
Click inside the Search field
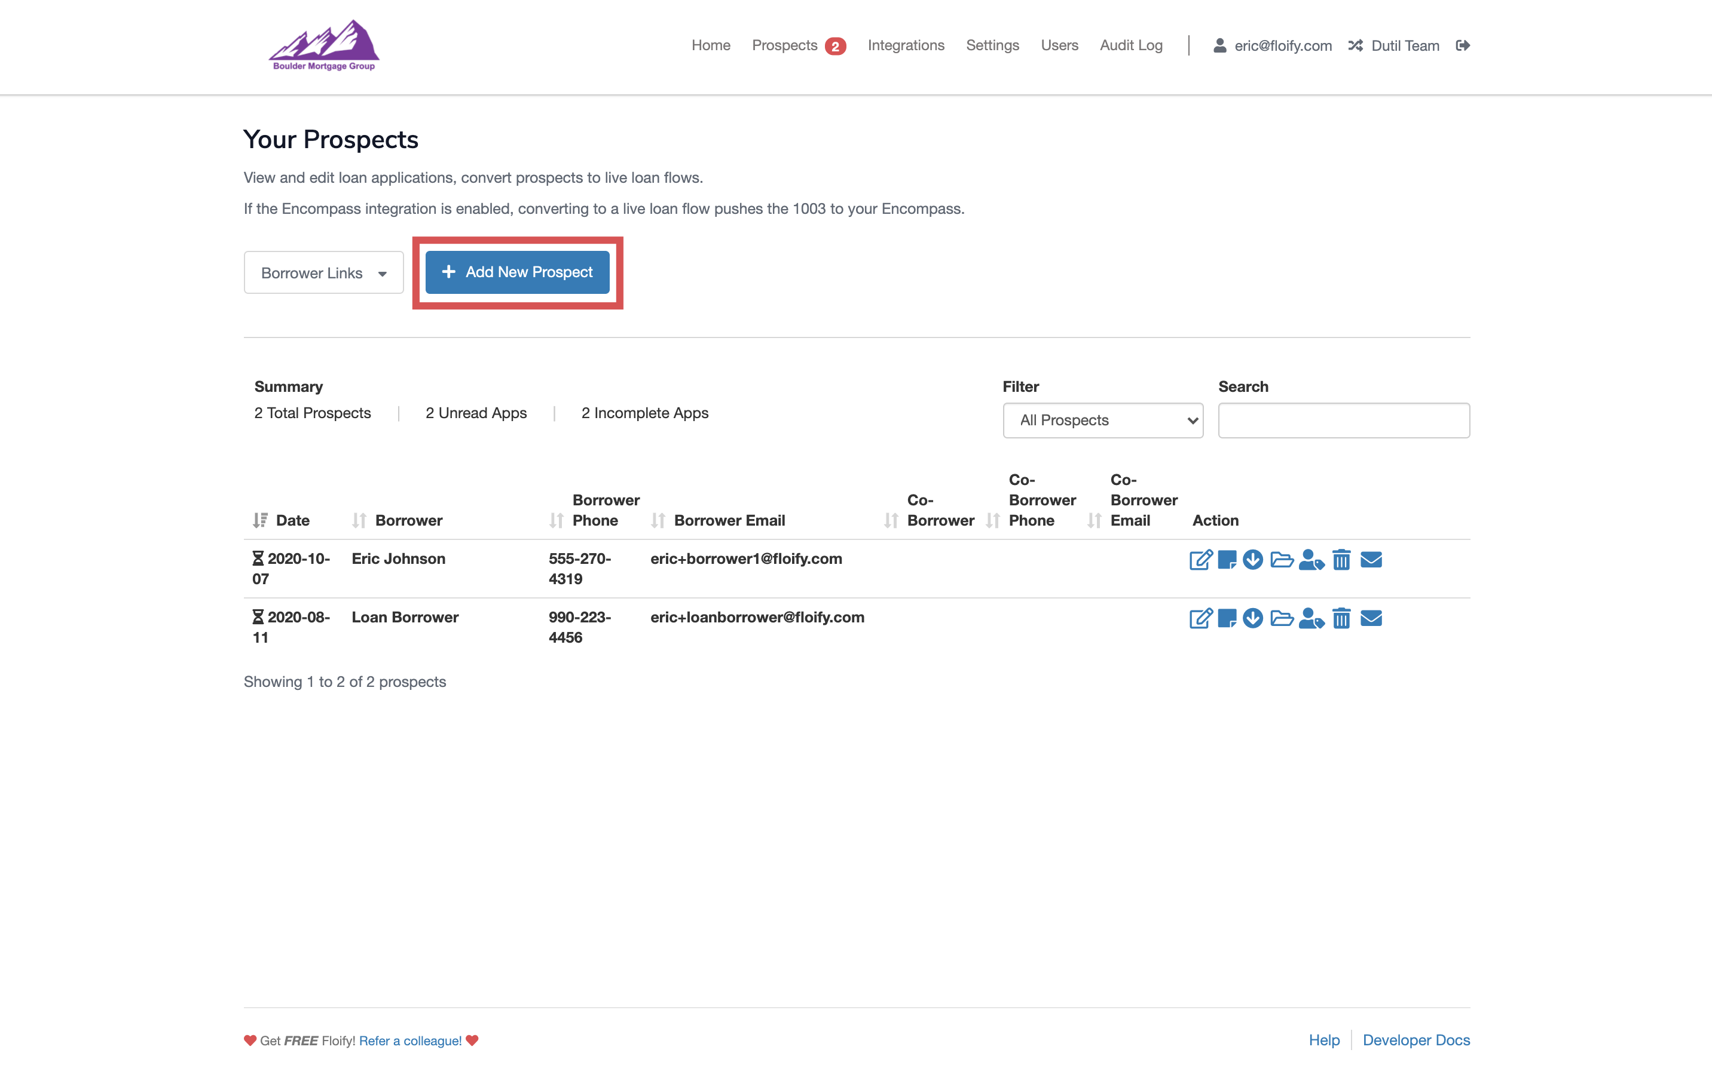click(x=1343, y=421)
